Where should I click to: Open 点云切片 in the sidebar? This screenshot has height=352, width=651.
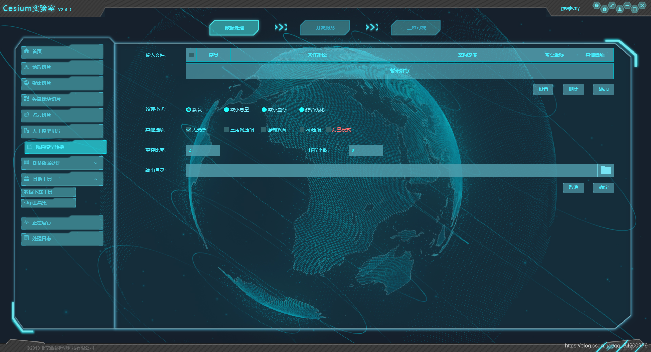coord(62,115)
